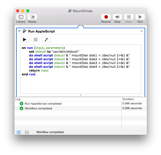Select the 'Run AppleScript completed' log row
The height and width of the screenshot is (155, 161).
click(x=81, y=104)
